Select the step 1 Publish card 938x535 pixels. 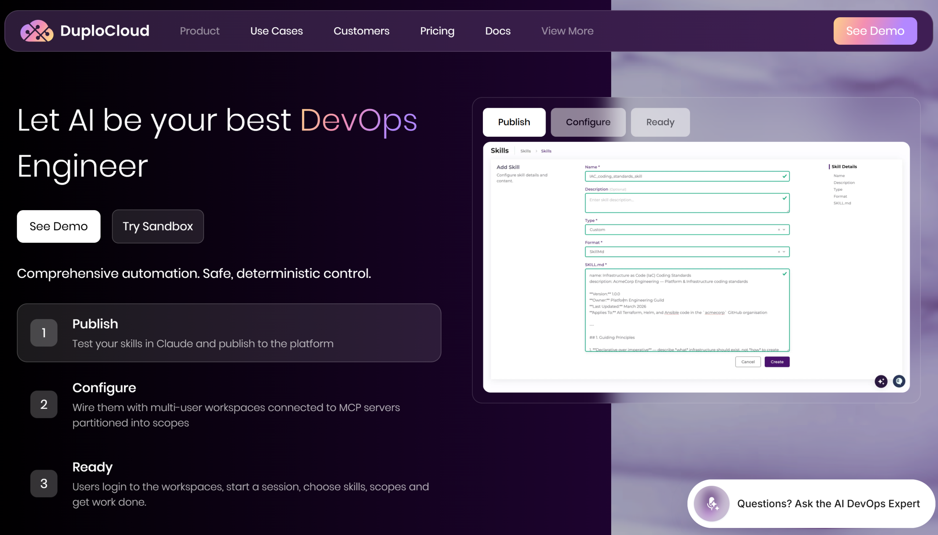[229, 333]
